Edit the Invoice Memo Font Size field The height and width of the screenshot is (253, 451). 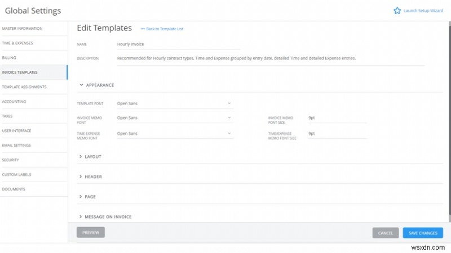tap(337, 118)
